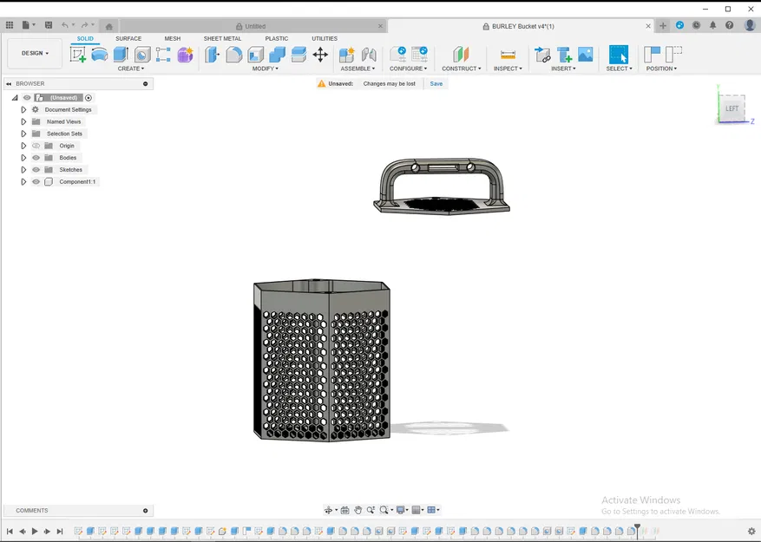Select the Offset Face tool
Viewport: 761px width, 542px height.
[x=298, y=54]
